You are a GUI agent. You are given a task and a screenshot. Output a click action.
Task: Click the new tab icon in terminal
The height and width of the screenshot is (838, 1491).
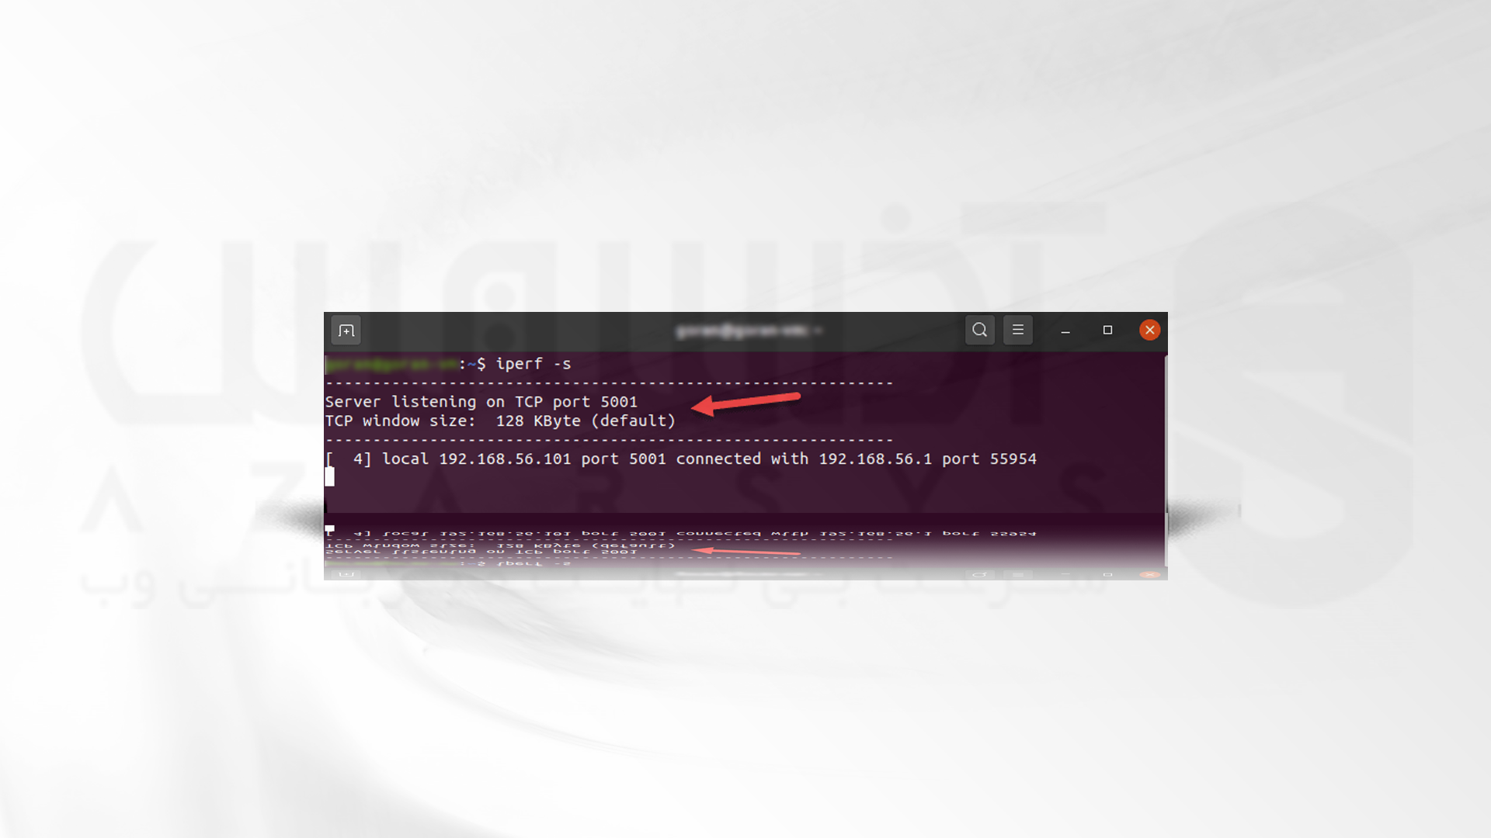346,330
